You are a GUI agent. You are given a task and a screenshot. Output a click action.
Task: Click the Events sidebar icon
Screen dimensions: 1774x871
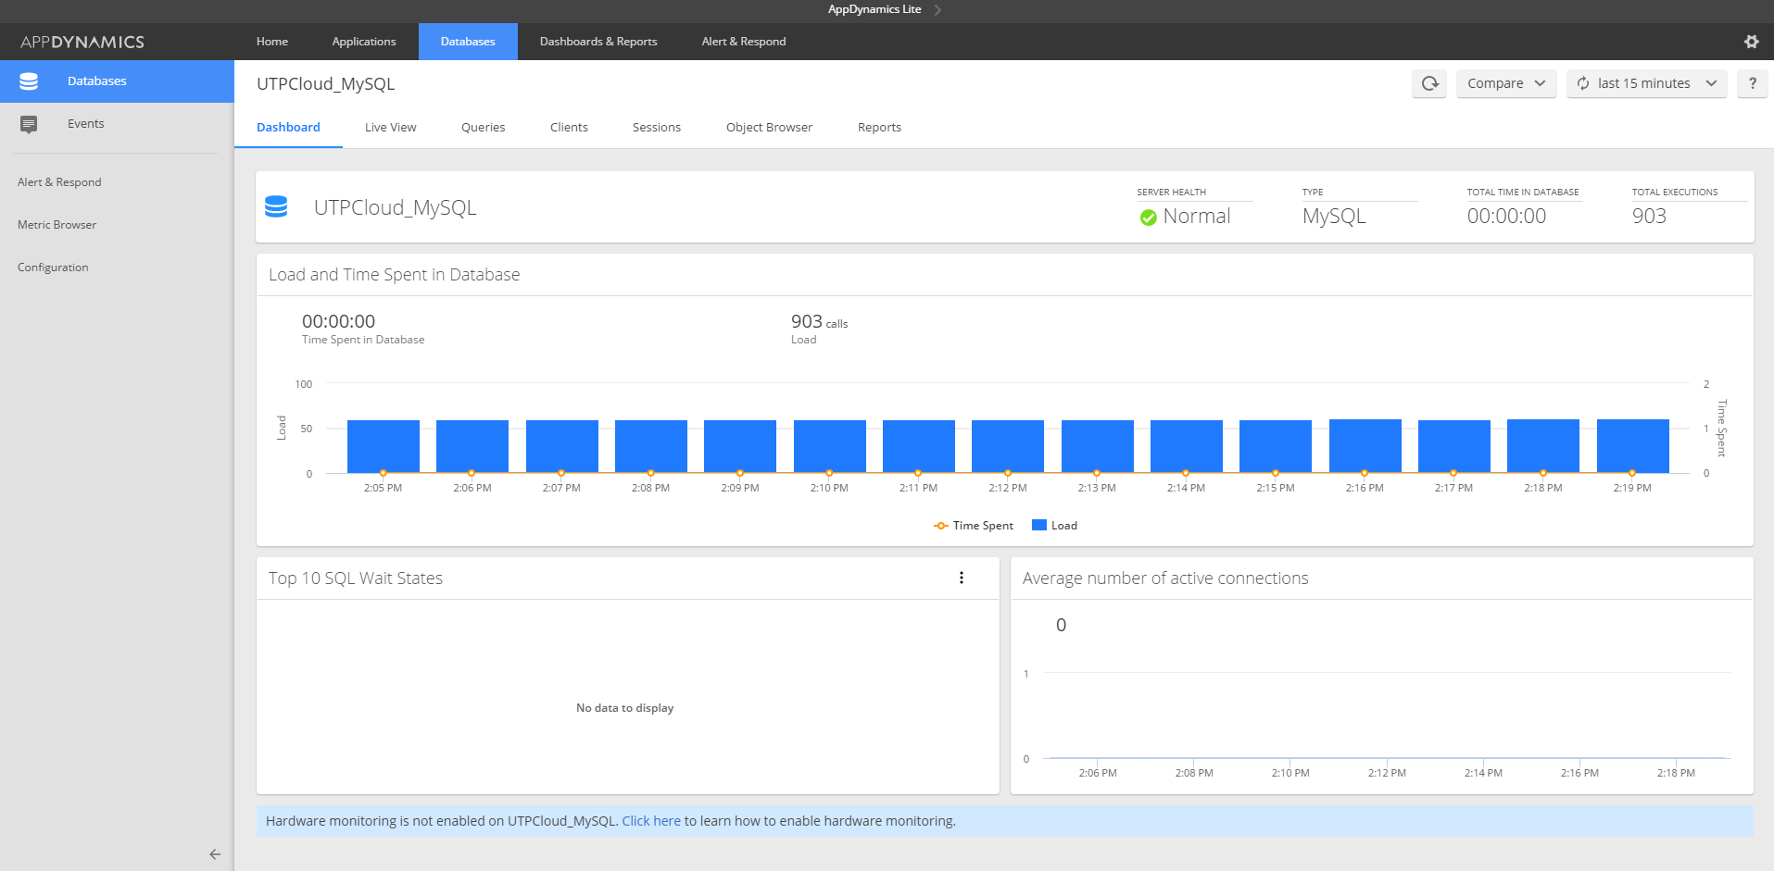point(29,124)
